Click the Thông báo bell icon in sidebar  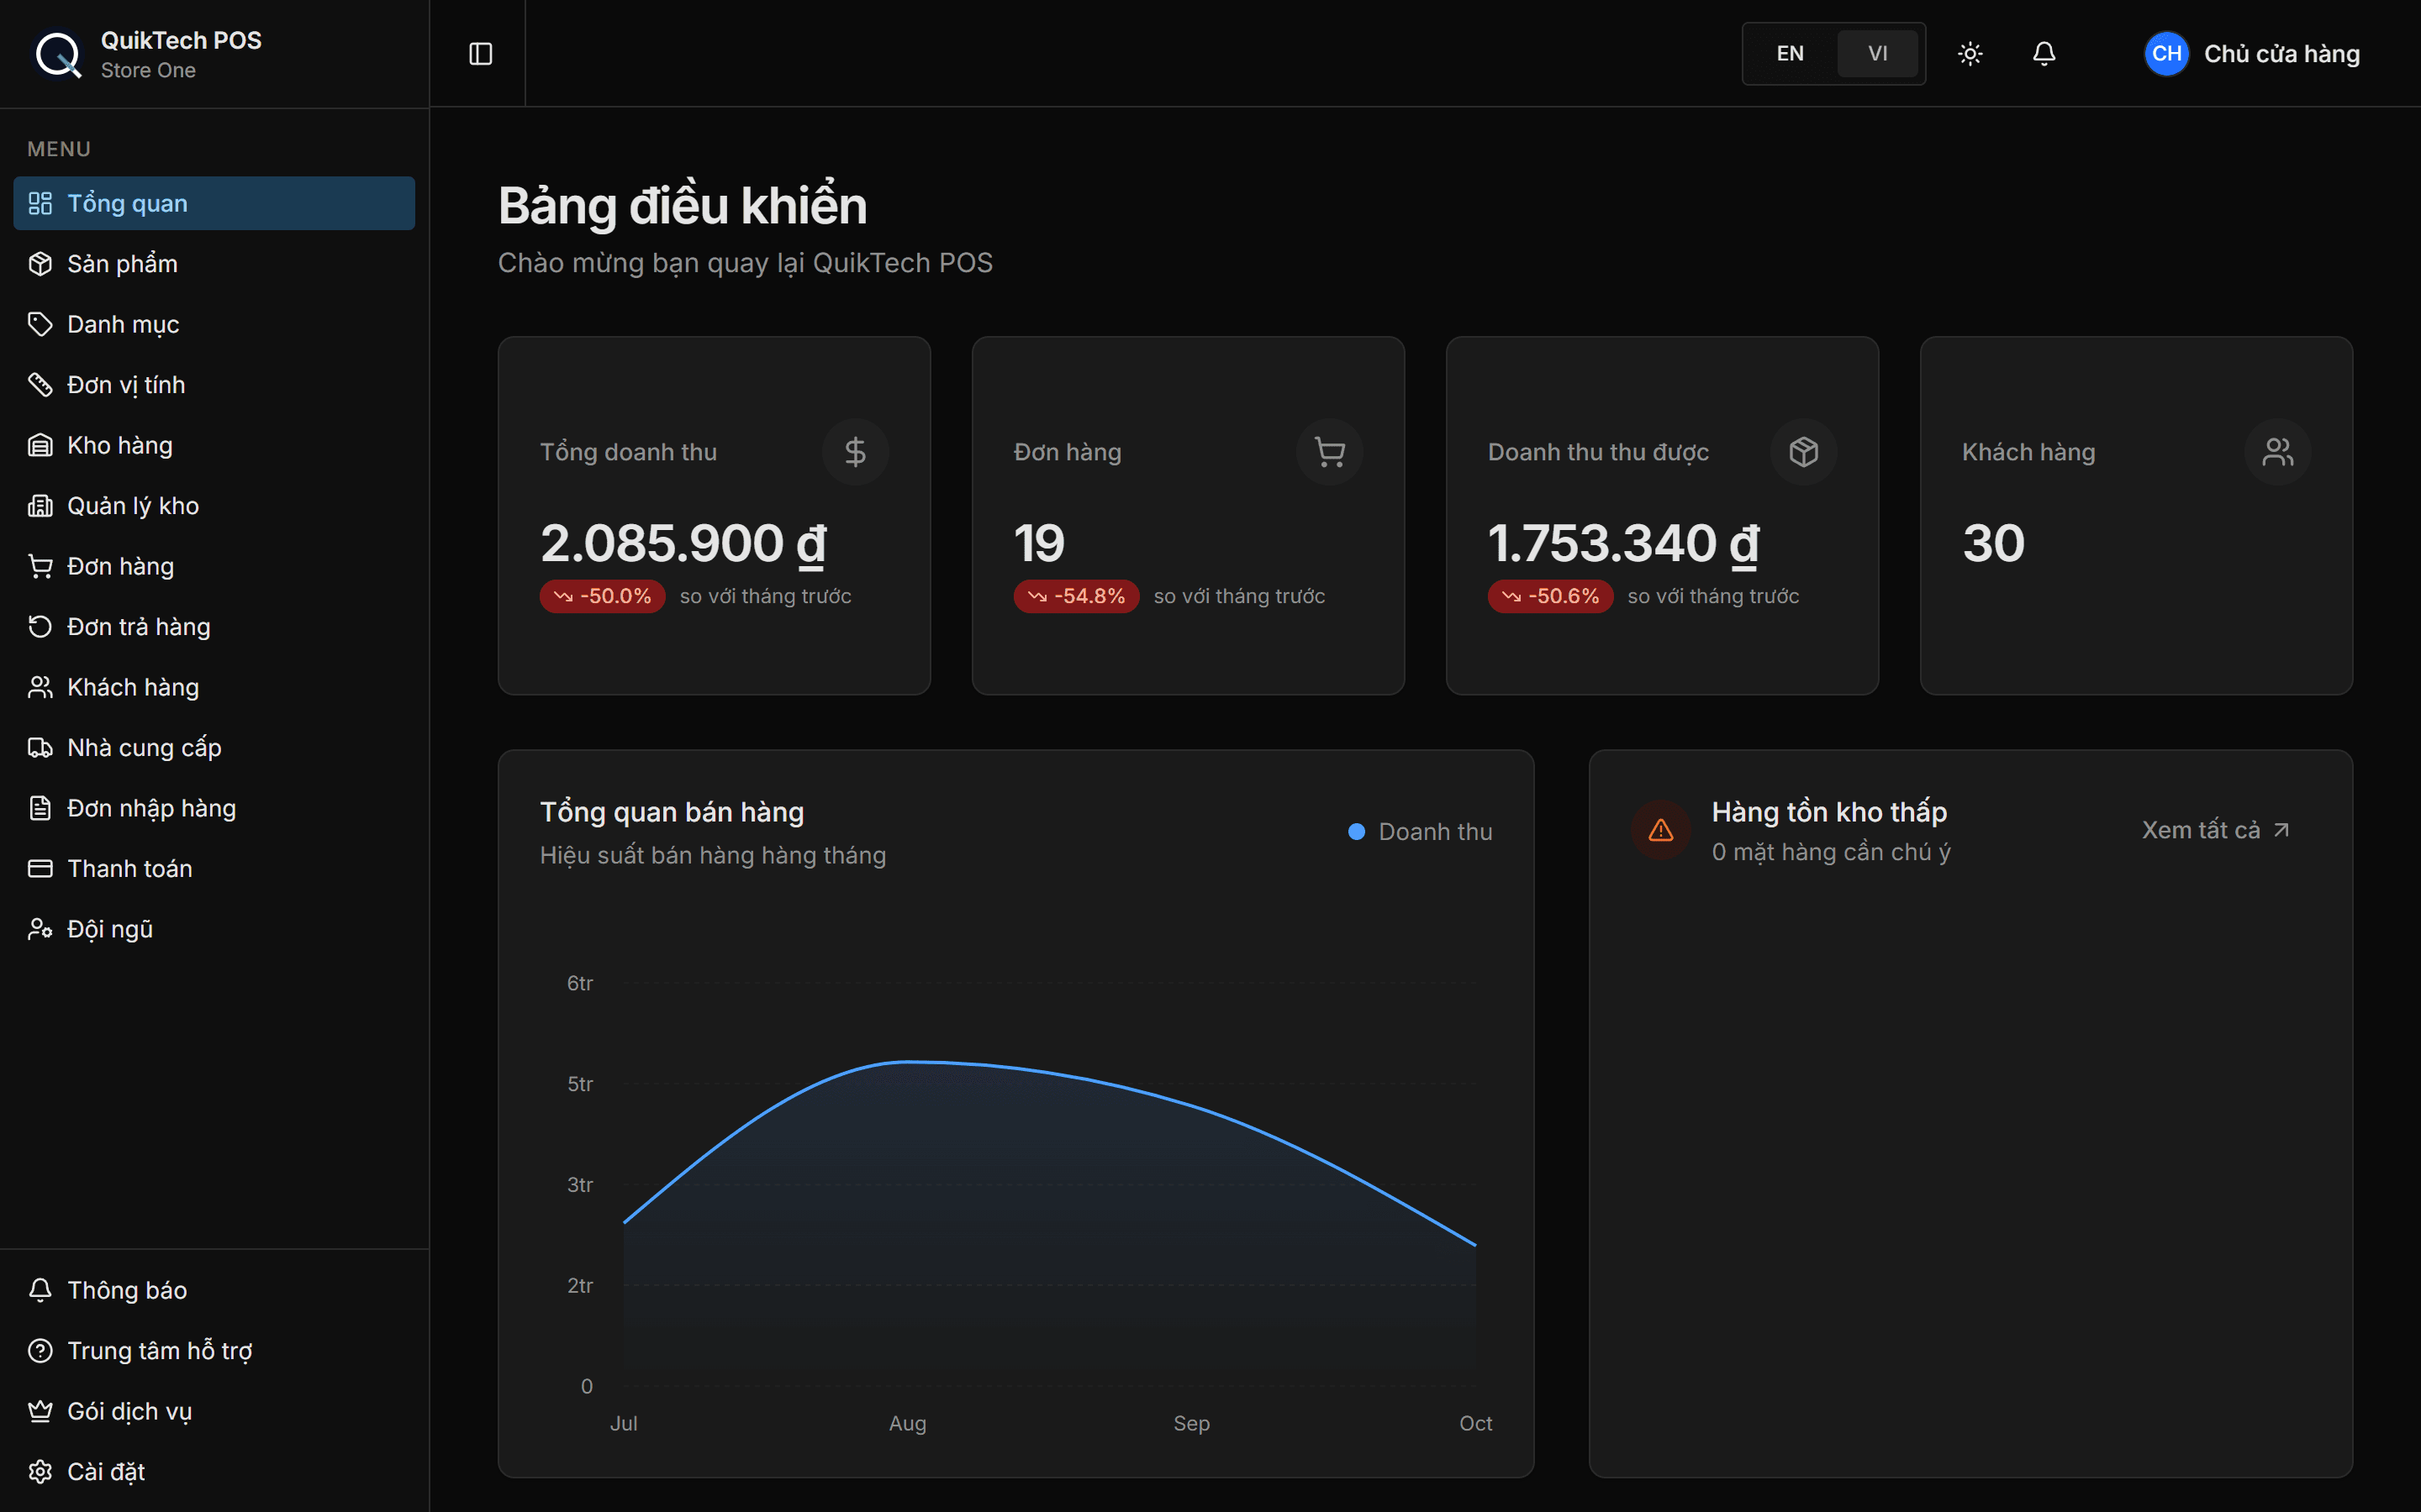pos(40,1290)
